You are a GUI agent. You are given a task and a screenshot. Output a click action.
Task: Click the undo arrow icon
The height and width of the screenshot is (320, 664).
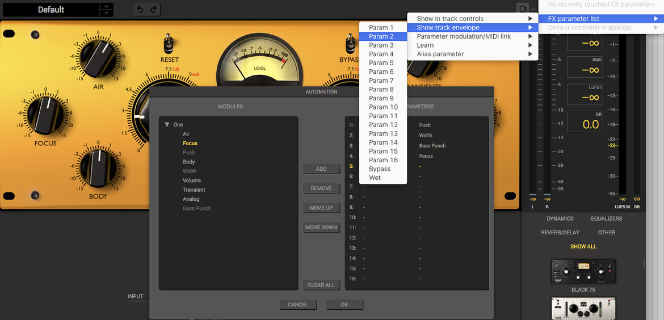141,9
